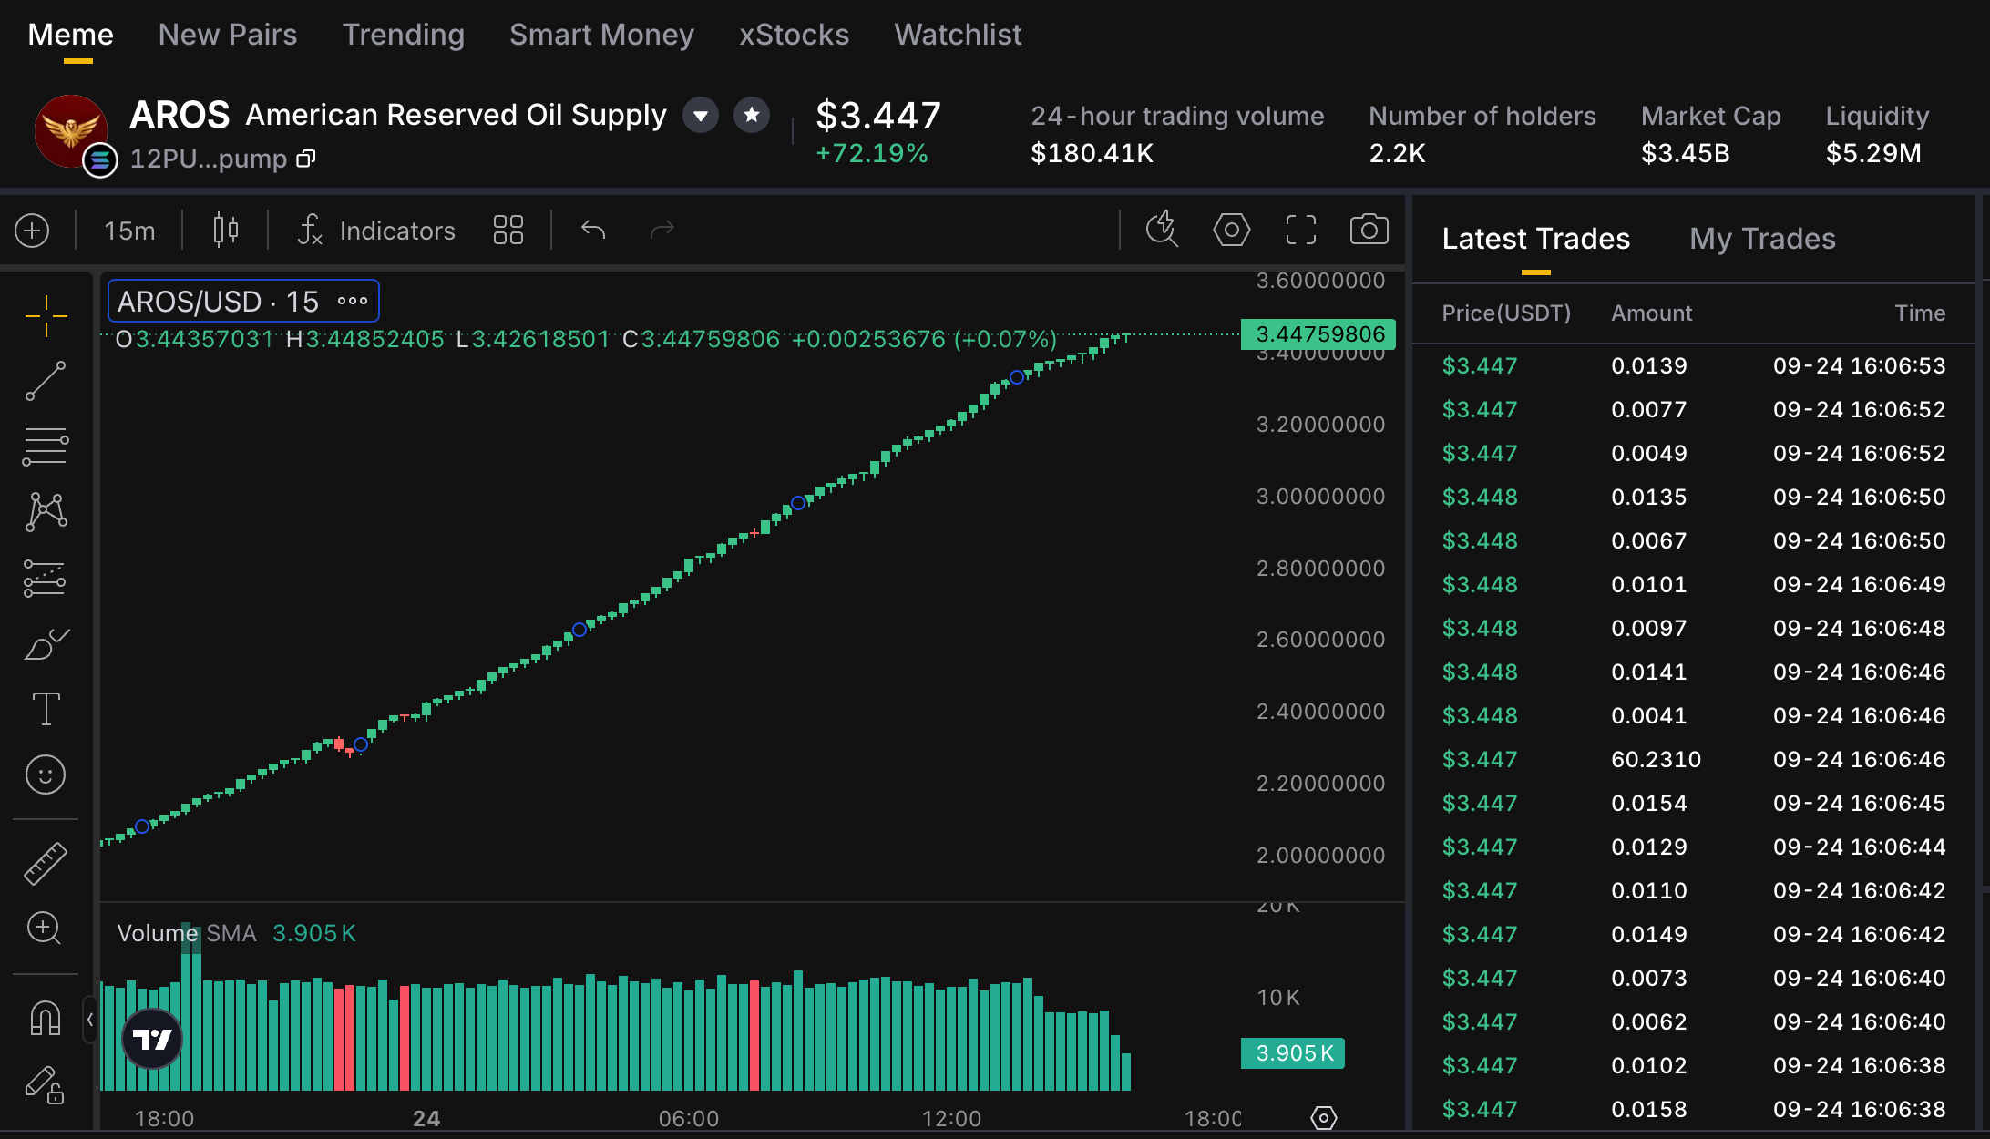Click the 2.2K holders count
The image size is (1990, 1139).
[x=1397, y=153]
